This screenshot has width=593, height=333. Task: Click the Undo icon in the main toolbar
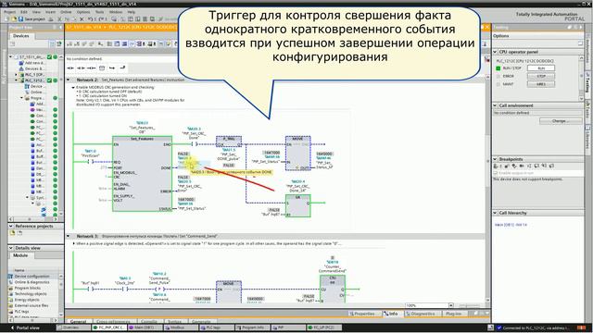point(90,18)
